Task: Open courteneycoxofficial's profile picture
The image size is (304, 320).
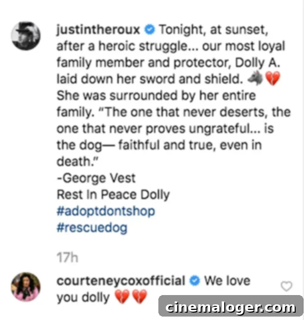Action: pyautogui.click(x=26, y=287)
